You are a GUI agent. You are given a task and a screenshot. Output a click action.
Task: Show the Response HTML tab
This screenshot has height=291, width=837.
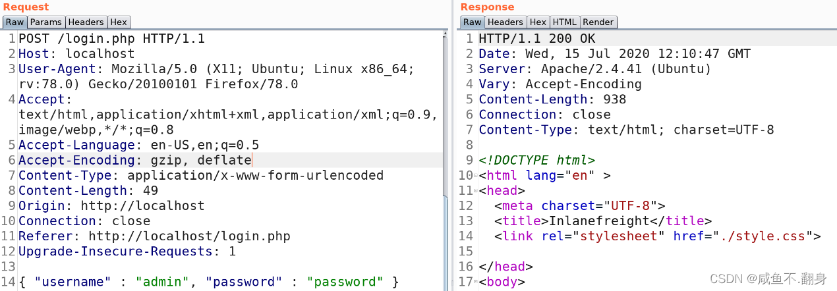click(564, 22)
